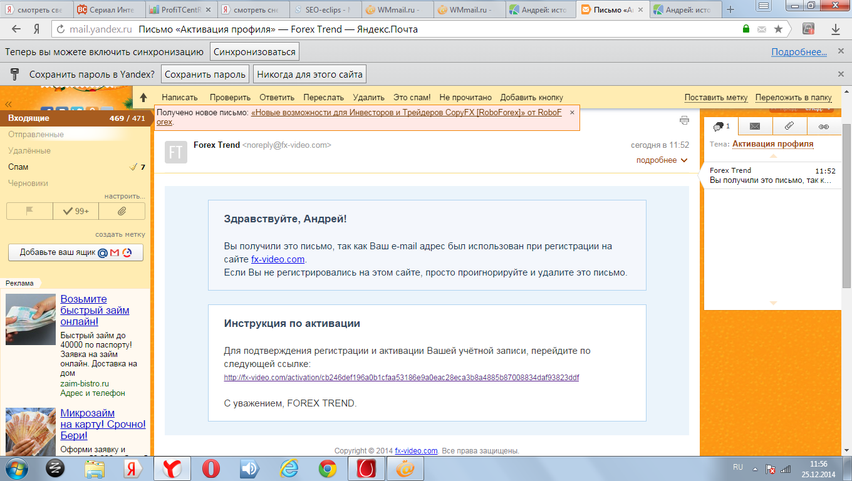Open Подробнее link in sync bar
This screenshot has width=852, height=481.
click(x=799, y=52)
